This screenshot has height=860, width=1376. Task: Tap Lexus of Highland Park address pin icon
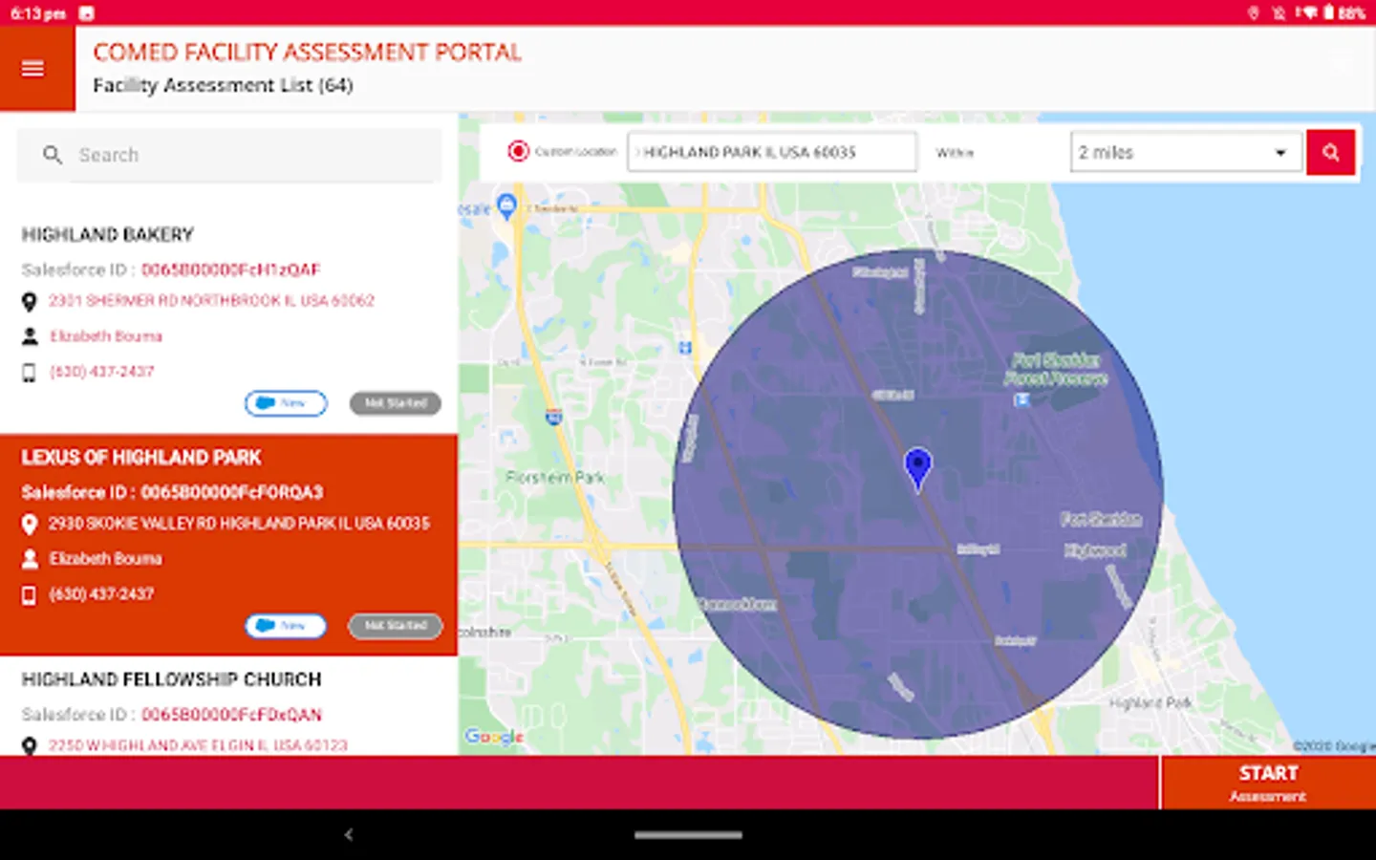pos(30,525)
